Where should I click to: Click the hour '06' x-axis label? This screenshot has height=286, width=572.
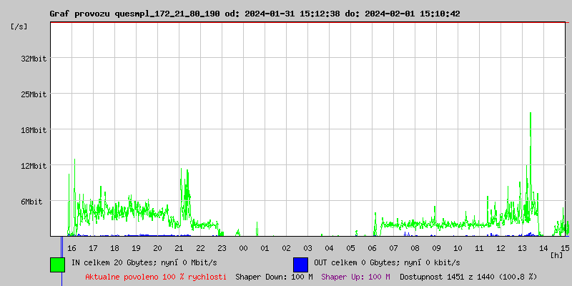point(372,248)
